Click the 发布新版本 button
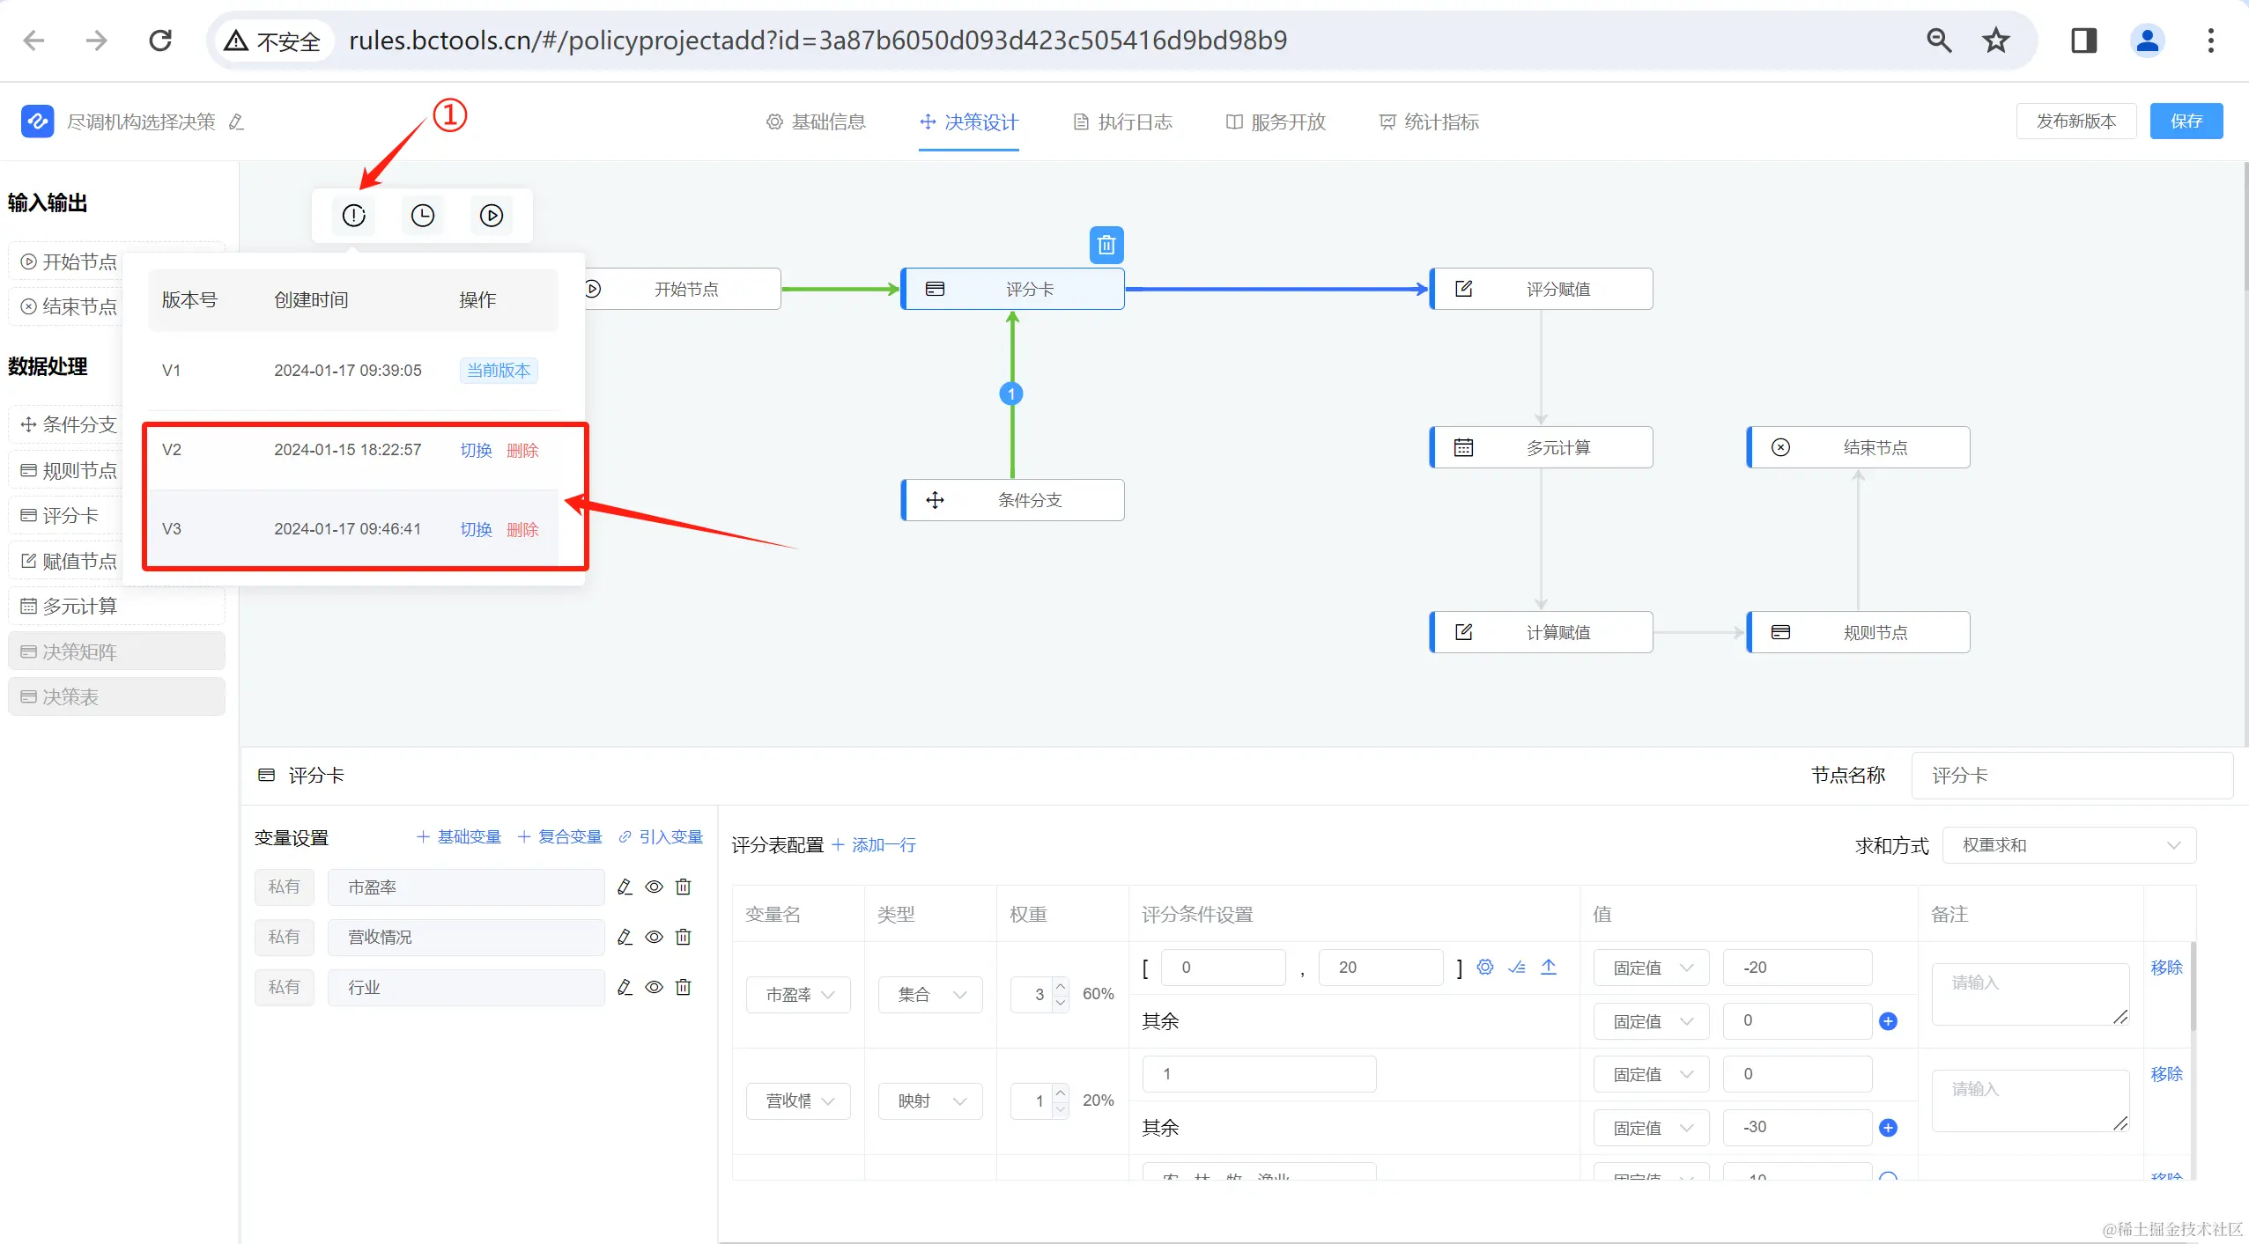 [x=2075, y=121]
